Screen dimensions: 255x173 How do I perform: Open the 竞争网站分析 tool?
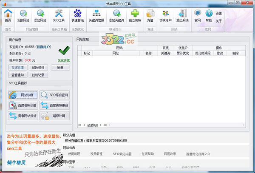pos(23,116)
